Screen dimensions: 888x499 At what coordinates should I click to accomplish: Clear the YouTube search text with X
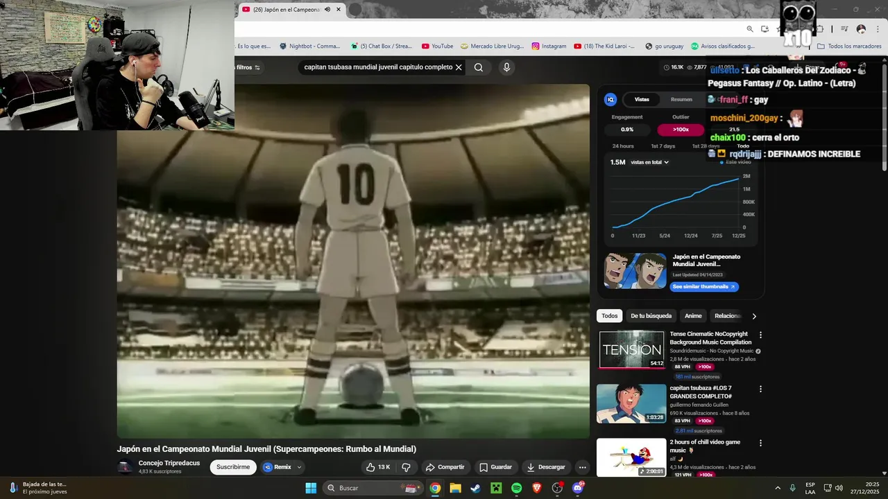tap(459, 67)
